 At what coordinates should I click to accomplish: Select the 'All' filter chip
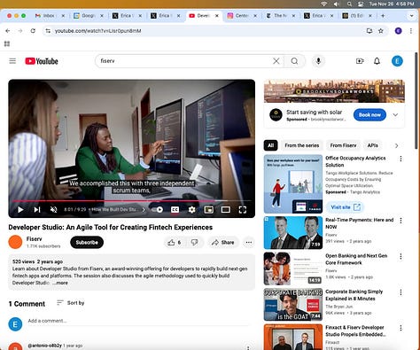point(270,145)
